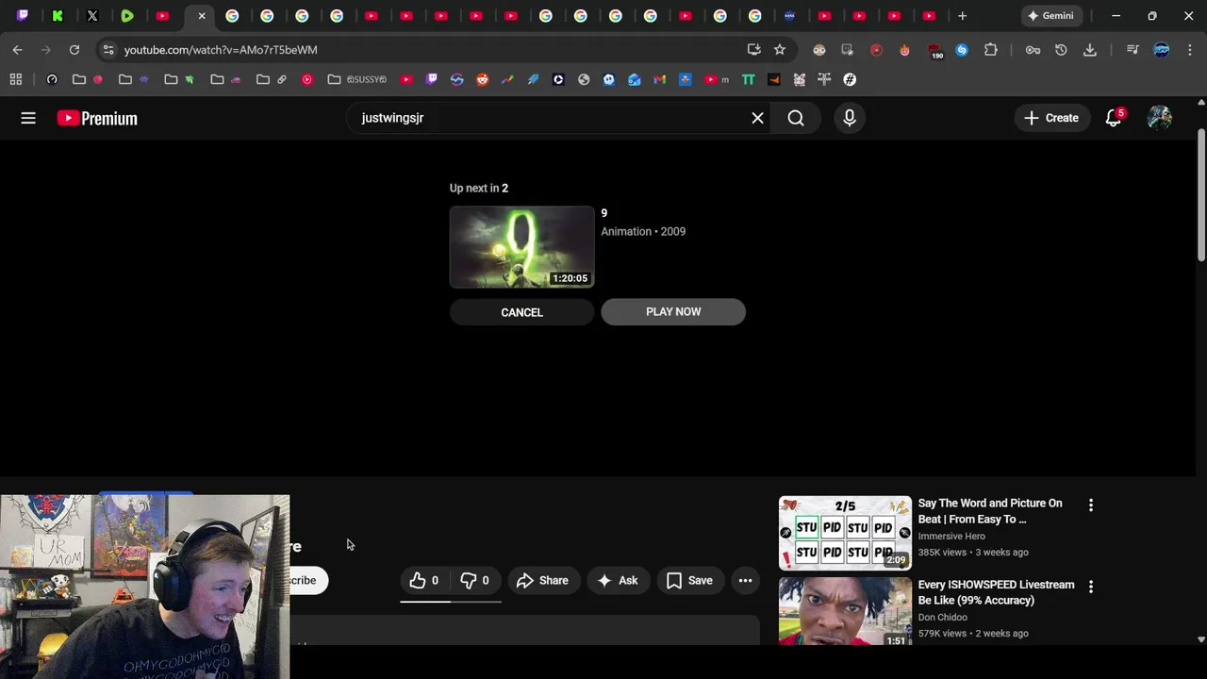The width and height of the screenshot is (1207, 679).
Task: Click the install app icon in address bar
Action: [x=753, y=50]
